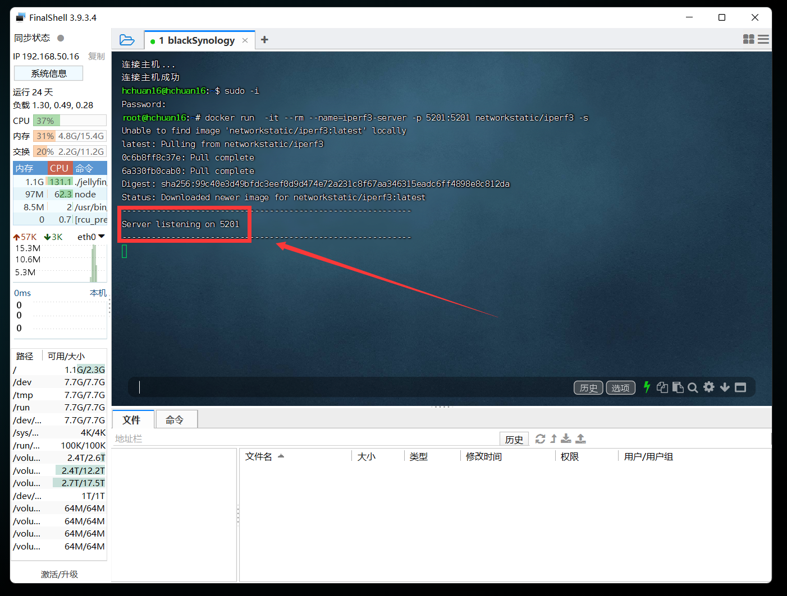Click the paste icon in terminal toolbar
The width and height of the screenshot is (787, 596).
click(678, 387)
